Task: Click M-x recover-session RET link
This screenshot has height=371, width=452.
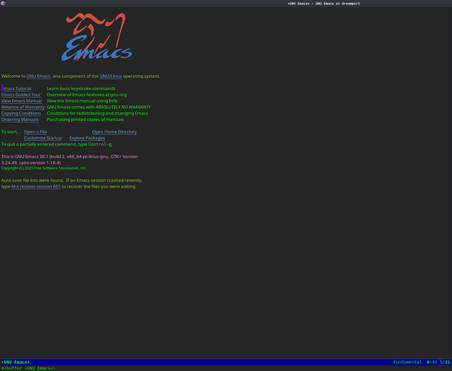Action: tap(36, 187)
